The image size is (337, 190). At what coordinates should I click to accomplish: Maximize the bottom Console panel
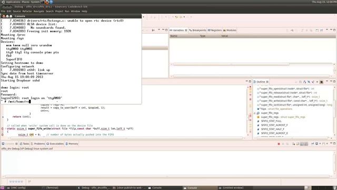[x=334, y=144]
